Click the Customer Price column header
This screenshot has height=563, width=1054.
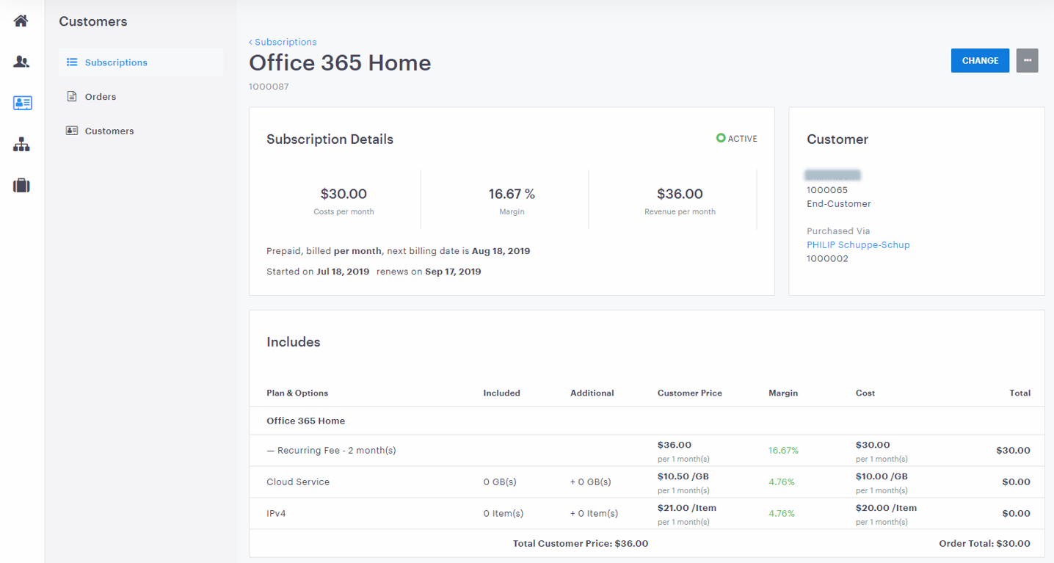(689, 393)
